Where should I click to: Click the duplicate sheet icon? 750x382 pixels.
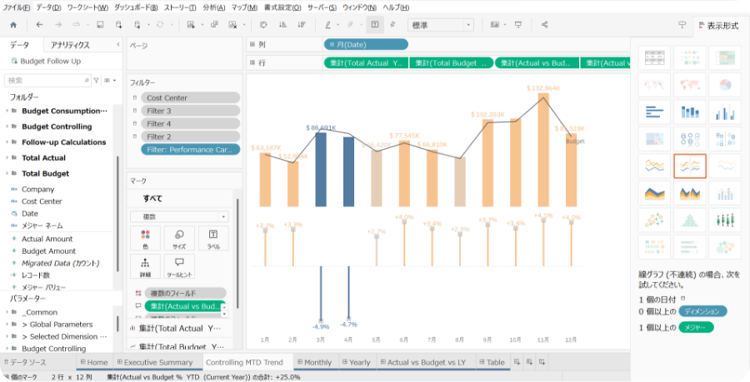(x=214, y=25)
